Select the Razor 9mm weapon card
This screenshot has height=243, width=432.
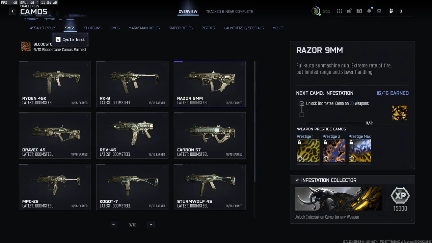tap(210, 84)
